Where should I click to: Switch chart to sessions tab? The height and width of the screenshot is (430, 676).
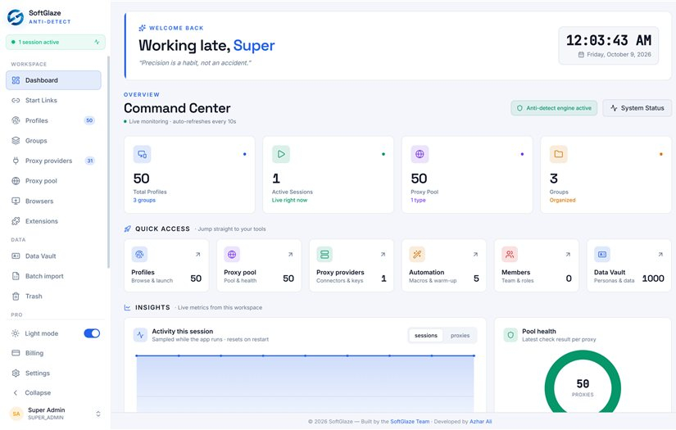click(426, 336)
